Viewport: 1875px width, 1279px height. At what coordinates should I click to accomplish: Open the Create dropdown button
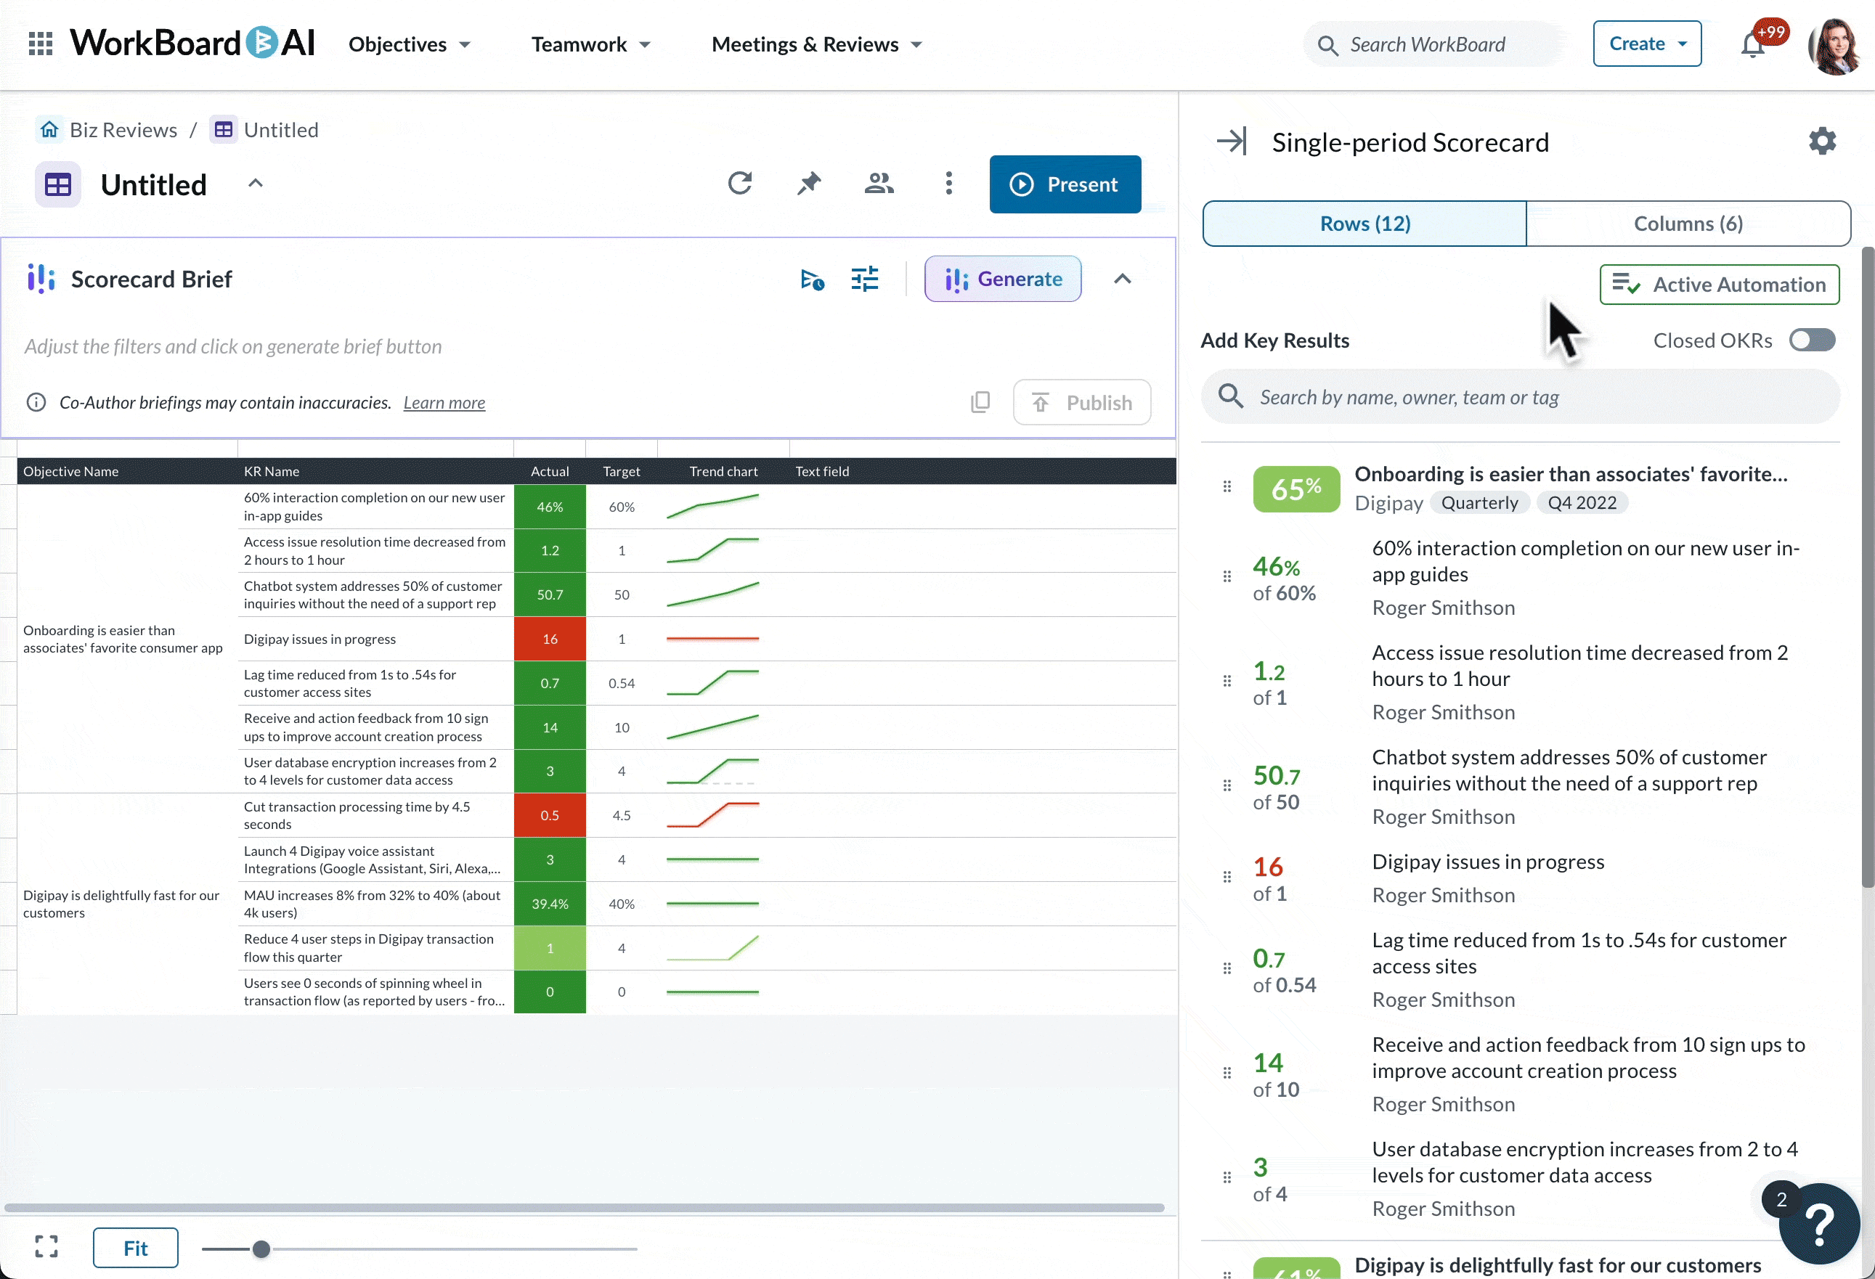pos(1648,44)
